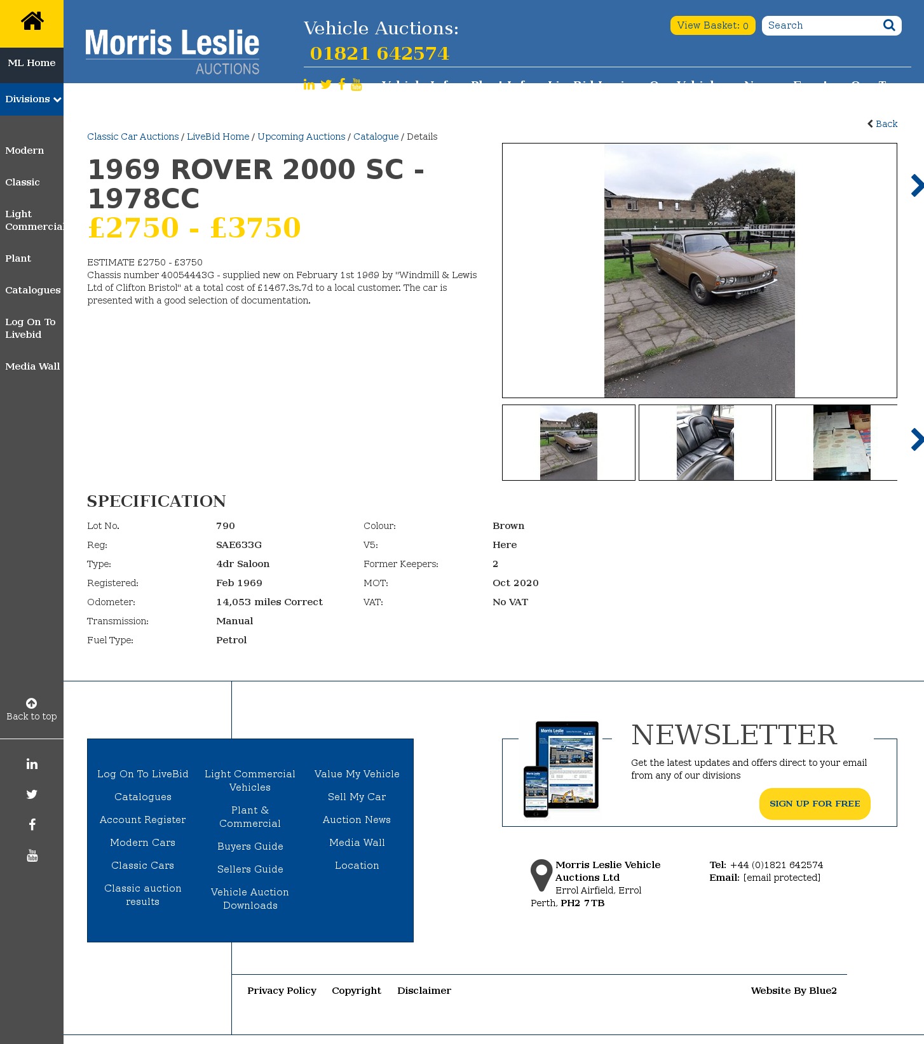Open Catalogue breadcrumb link

tap(376, 137)
